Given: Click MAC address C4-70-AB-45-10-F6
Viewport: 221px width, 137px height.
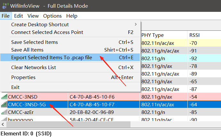Looking at the screenshot, I should 92,97.
